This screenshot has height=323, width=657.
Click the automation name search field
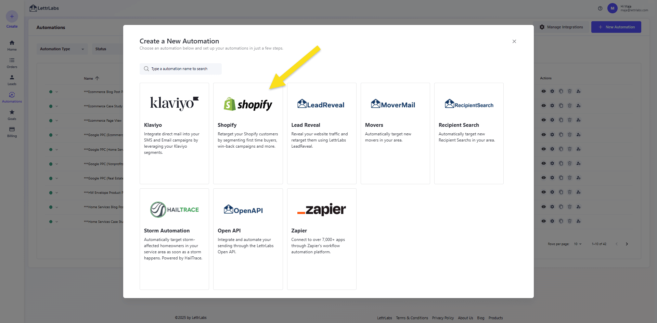[x=181, y=69]
